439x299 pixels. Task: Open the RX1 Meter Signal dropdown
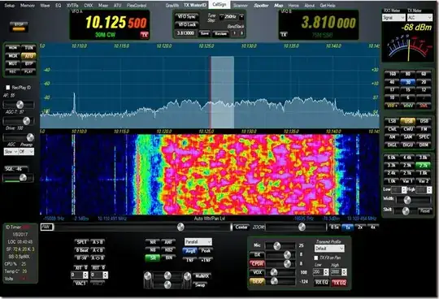click(x=393, y=18)
